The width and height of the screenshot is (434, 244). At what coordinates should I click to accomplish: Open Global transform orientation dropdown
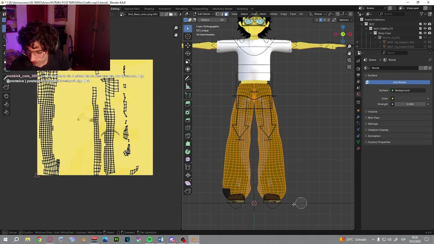tap(318, 14)
